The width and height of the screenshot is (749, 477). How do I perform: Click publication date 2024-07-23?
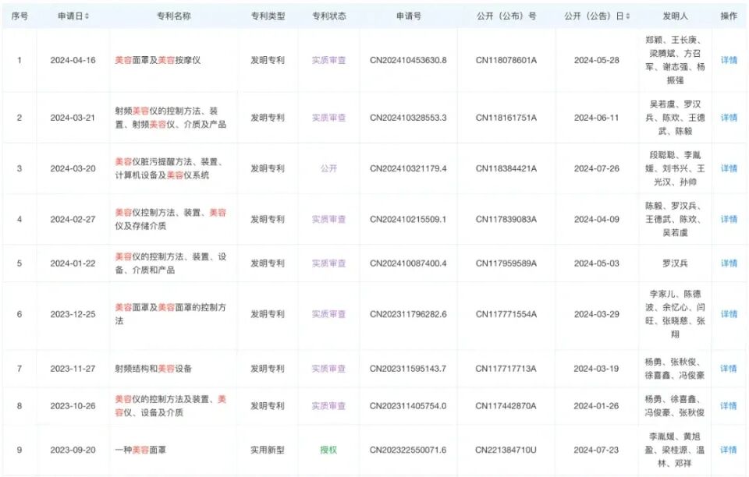click(x=597, y=450)
